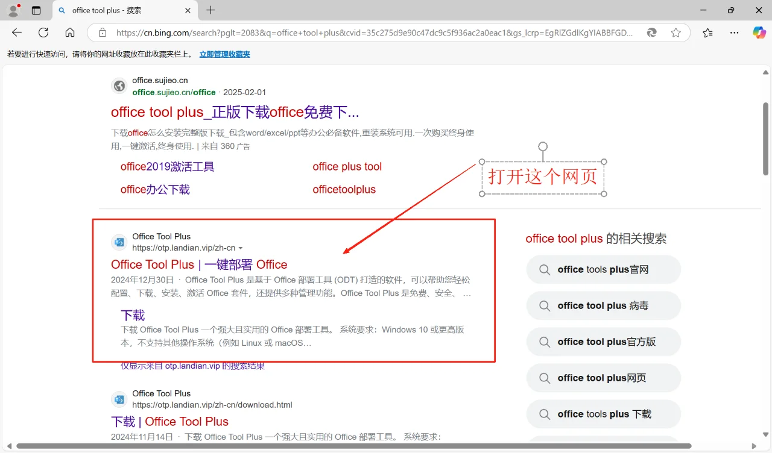Open the Copilot sidebar
This screenshot has height=453, width=772.
coord(759,33)
